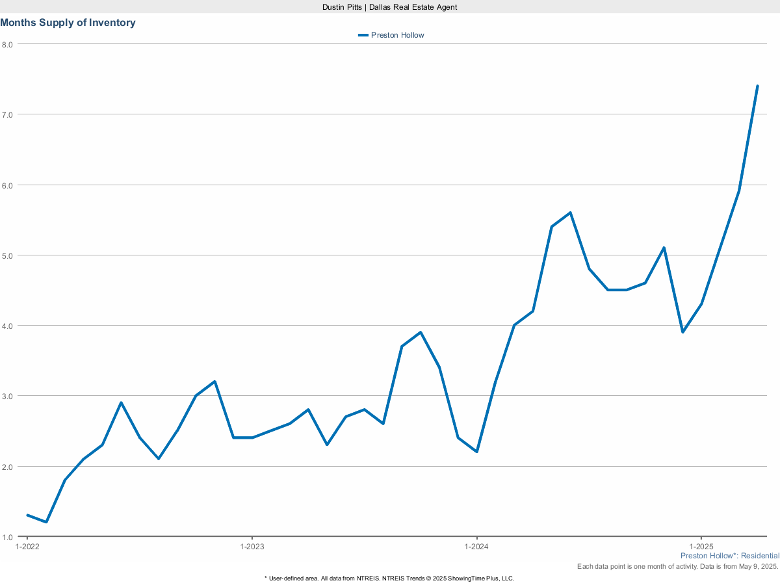780x585 pixels.
Task: Click the lowest data point at 1.2
Action: (46, 522)
